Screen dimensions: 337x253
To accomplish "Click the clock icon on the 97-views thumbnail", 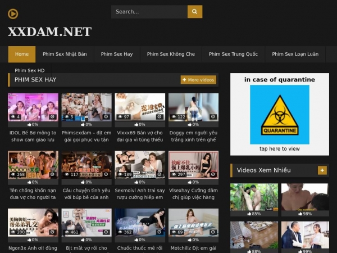I will click(160, 117).
